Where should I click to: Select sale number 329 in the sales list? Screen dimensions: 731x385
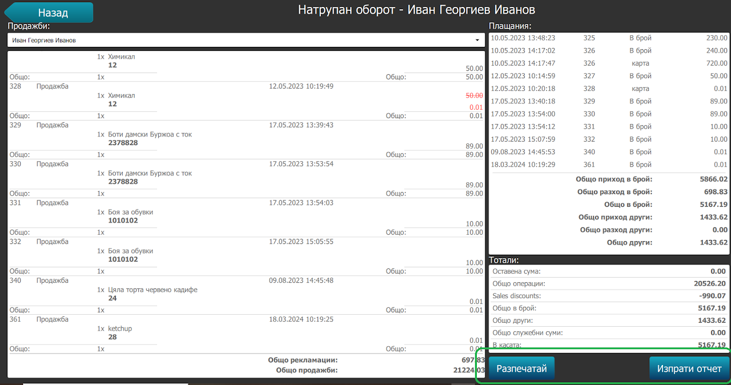point(15,125)
